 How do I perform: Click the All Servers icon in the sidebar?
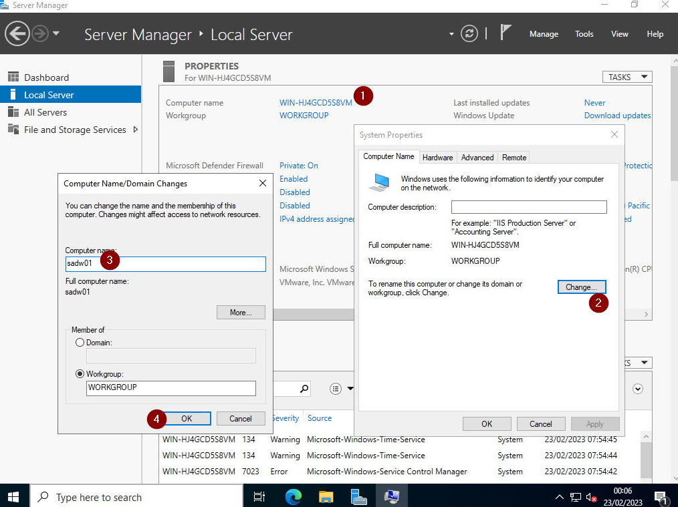13,112
